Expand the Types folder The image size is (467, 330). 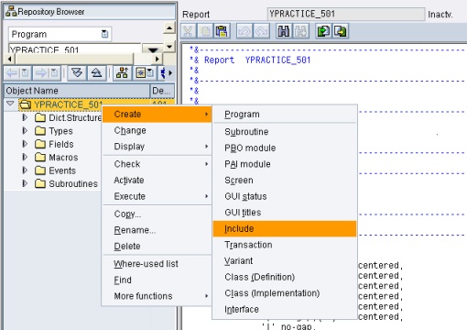25,131
